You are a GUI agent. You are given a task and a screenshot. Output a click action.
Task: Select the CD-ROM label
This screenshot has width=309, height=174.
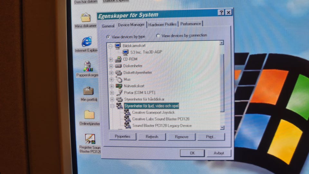coord(130,59)
